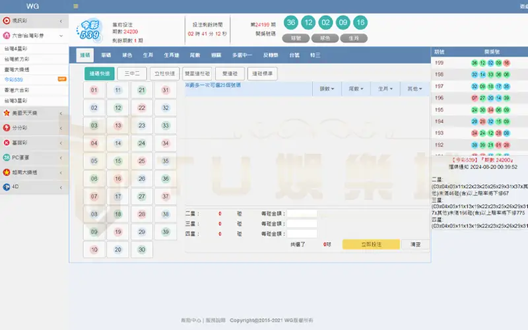Click the 2B icon beside PC蛋蛋

(x=7, y=157)
